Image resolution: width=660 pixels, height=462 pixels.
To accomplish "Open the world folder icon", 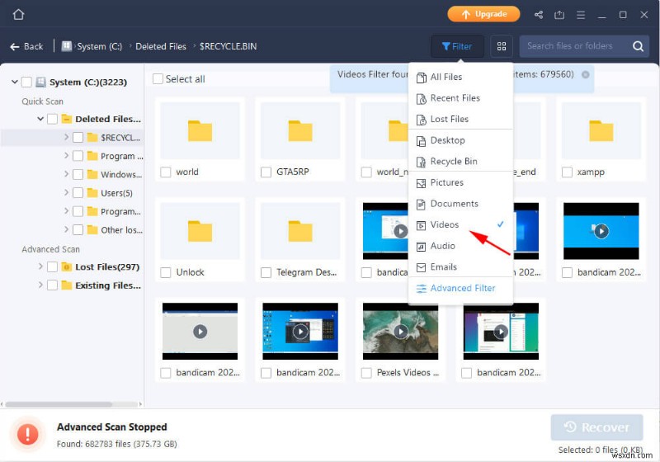I will click(x=200, y=131).
